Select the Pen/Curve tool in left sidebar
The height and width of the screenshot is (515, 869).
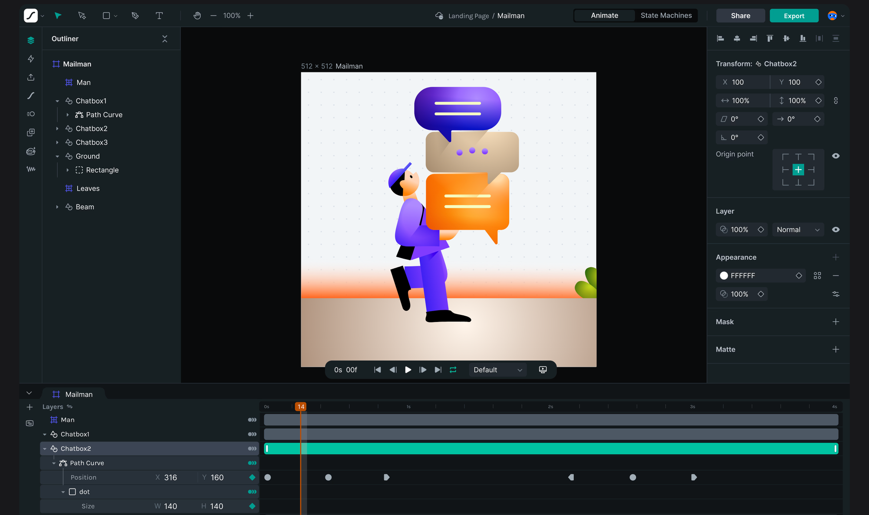pyautogui.click(x=30, y=95)
